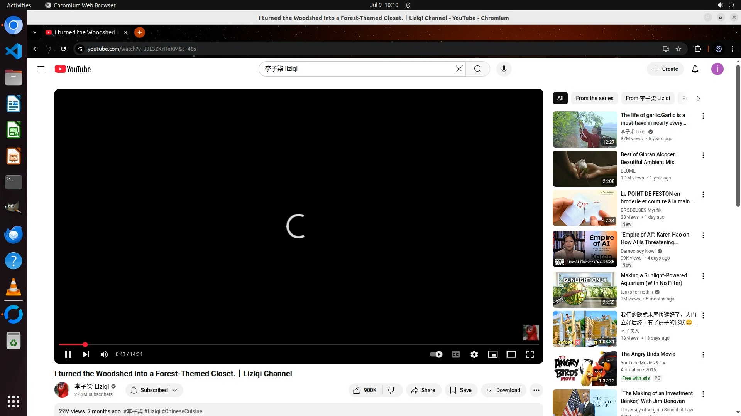Select the 'From the series' chip
Screen dimensions: 741x416
click(594, 98)
